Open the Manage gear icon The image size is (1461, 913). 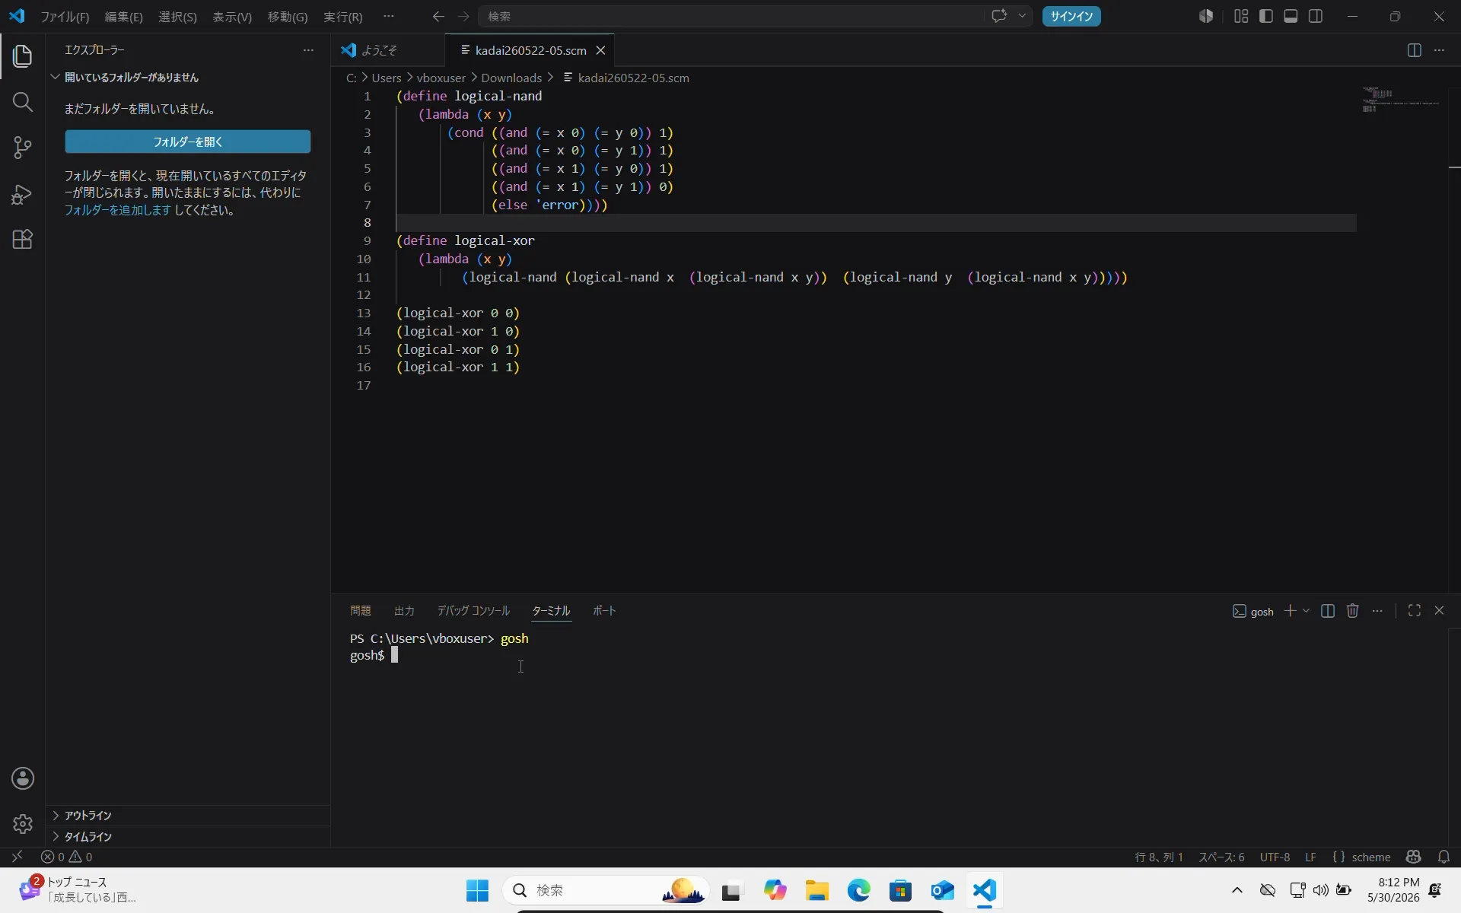pos(22,824)
